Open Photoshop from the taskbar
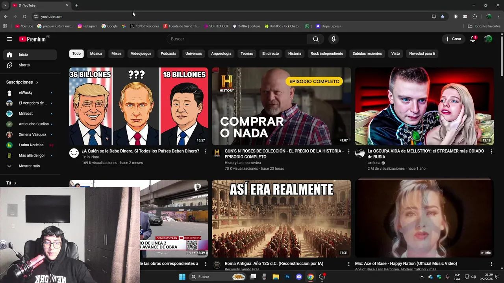 click(x=287, y=277)
